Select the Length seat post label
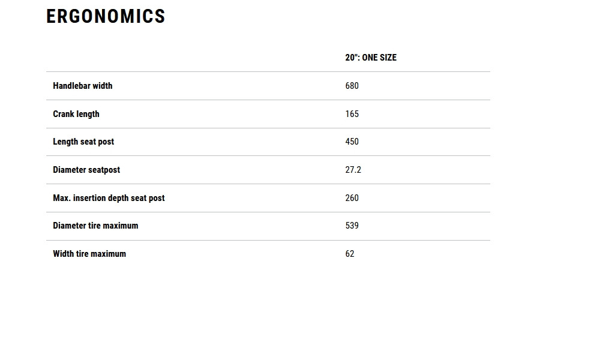The width and height of the screenshot is (600, 360). coord(83,142)
